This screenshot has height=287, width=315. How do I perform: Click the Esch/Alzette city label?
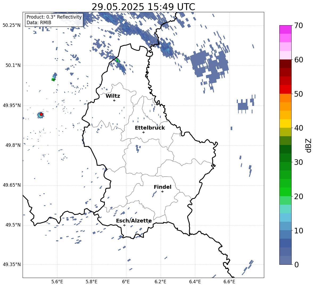(x=134, y=221)
